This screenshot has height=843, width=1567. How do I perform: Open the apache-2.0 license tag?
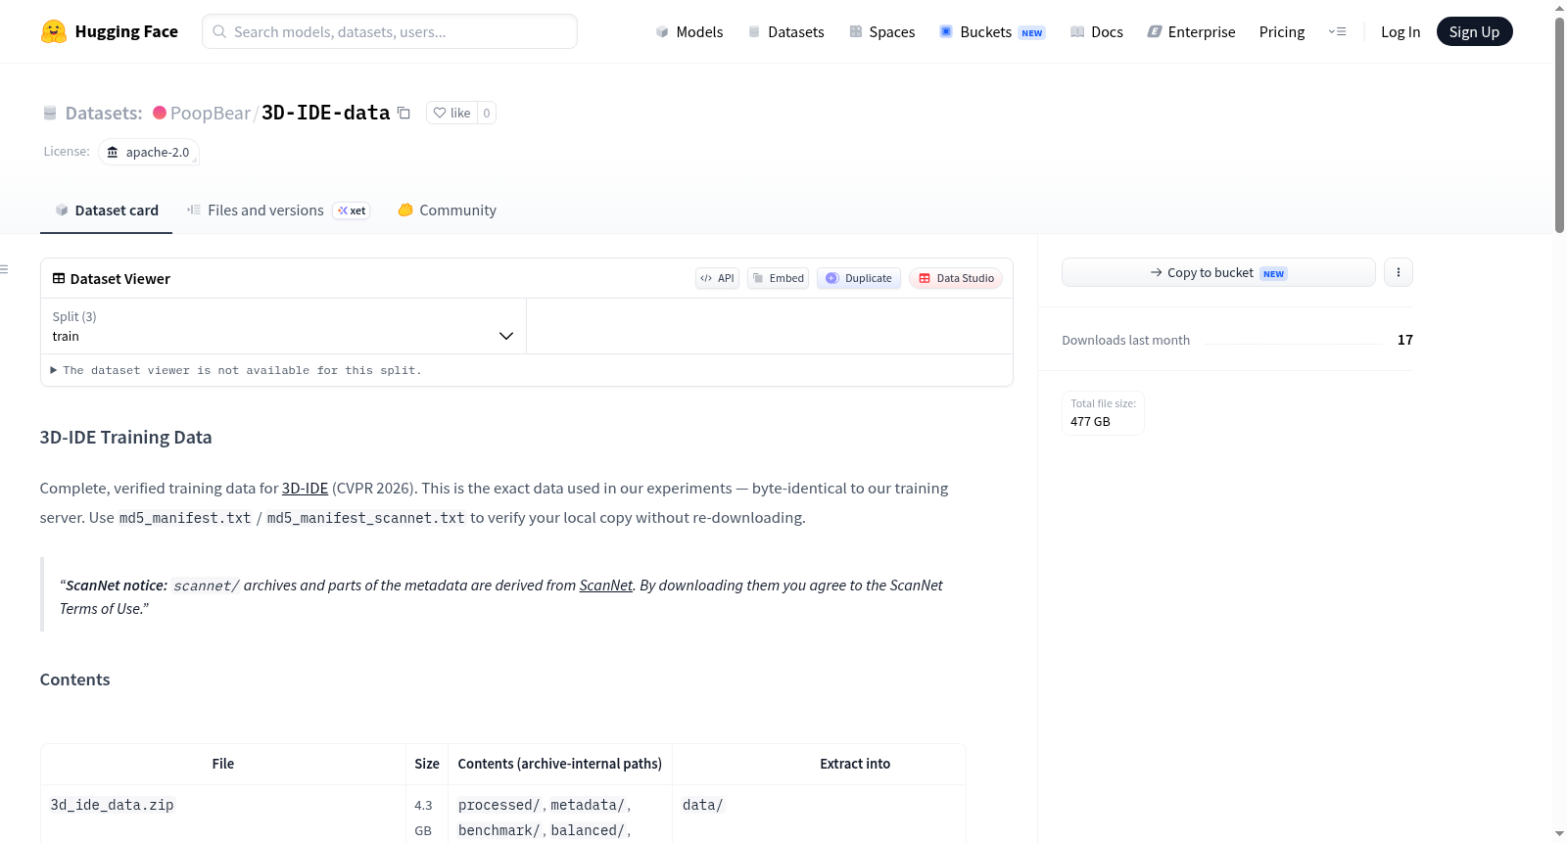[x=149, y=152]
